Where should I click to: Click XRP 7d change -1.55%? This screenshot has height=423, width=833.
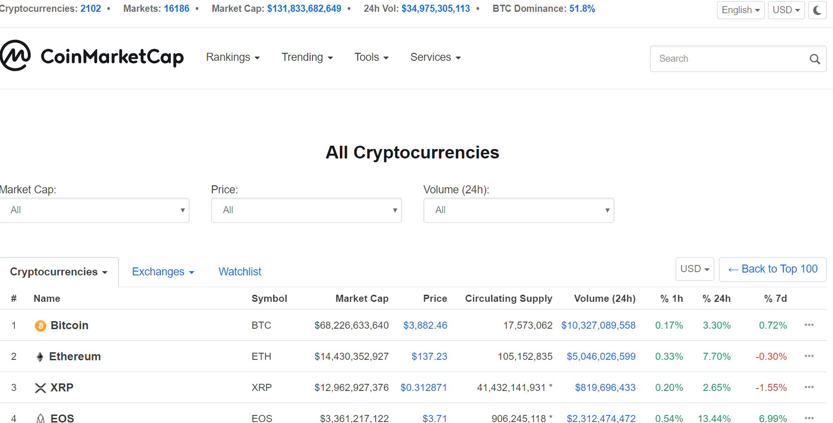point(771,388)
